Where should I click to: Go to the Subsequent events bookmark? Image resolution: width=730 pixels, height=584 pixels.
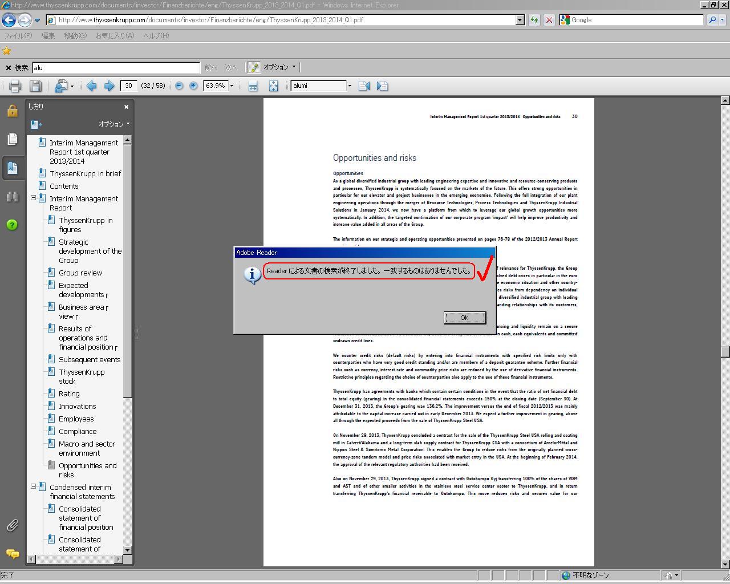pyautogui.click(x=90, y=359)
